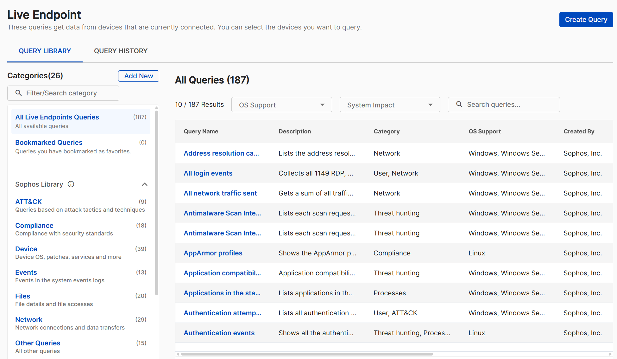Open the Files category
Screen dimensions: 617x359
[81, 300]
